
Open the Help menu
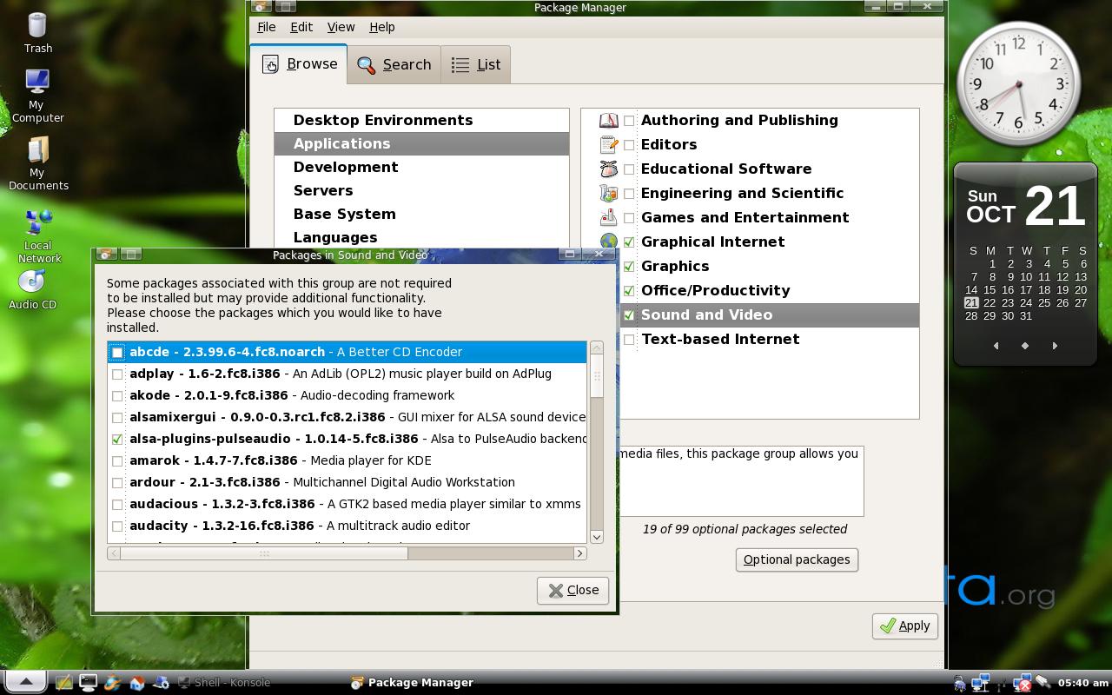point(382,27)
